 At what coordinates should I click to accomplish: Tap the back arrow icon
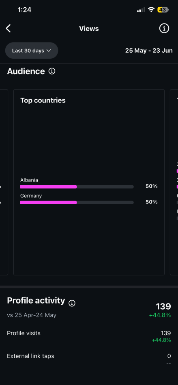[9, 28]
